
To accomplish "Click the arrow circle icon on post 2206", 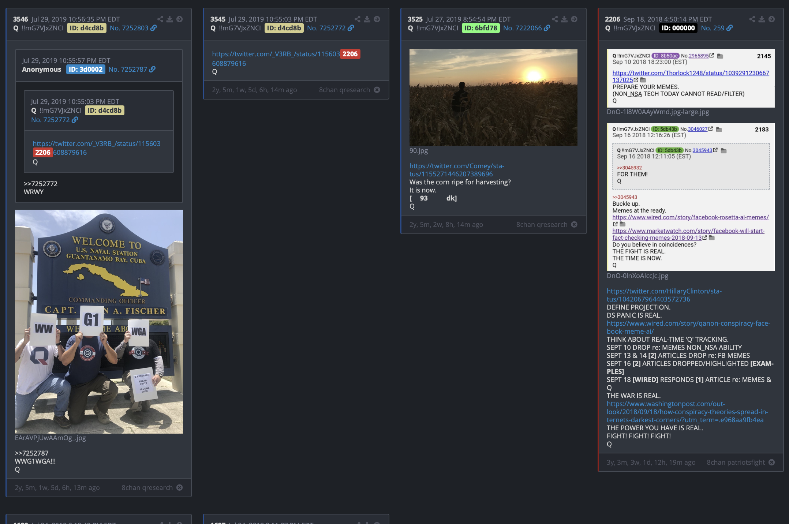I will (x=771, y=19).
